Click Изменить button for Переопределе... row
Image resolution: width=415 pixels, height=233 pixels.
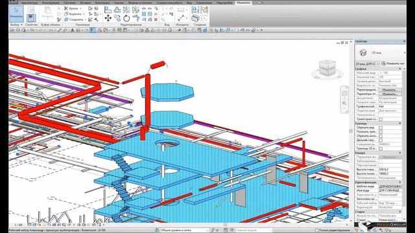coord(390,90)
